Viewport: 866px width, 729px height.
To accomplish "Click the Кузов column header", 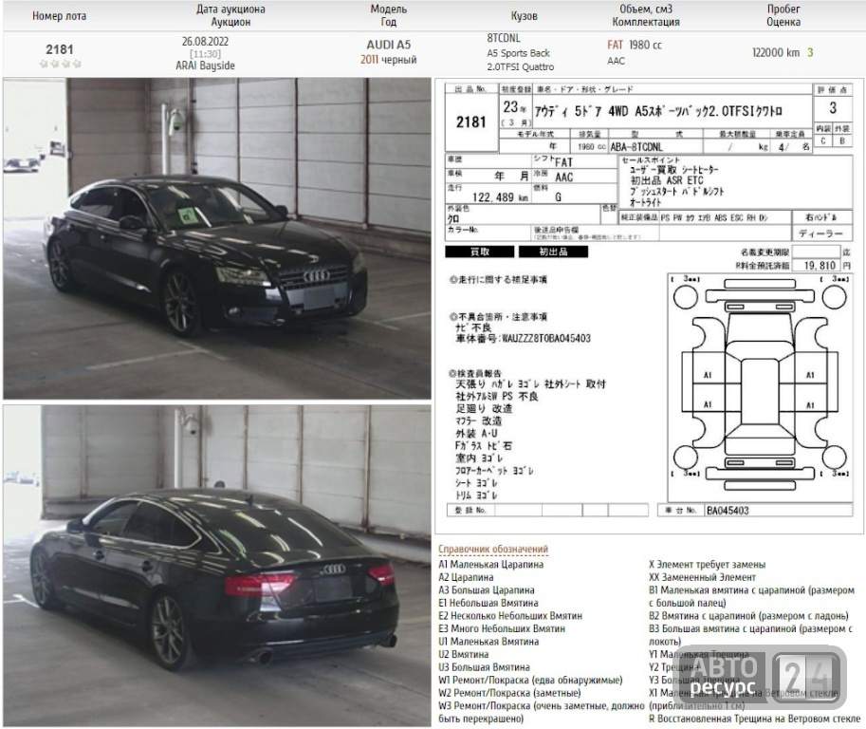I will click(524, 16).
